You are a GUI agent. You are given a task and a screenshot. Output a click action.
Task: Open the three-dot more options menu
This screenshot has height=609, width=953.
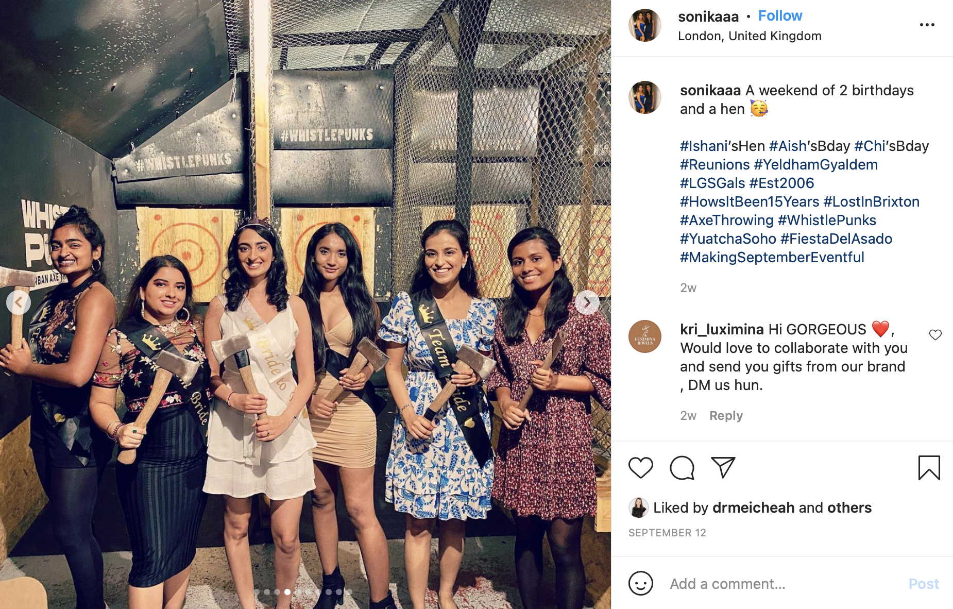pyautogui.click(x=927, y=25)
